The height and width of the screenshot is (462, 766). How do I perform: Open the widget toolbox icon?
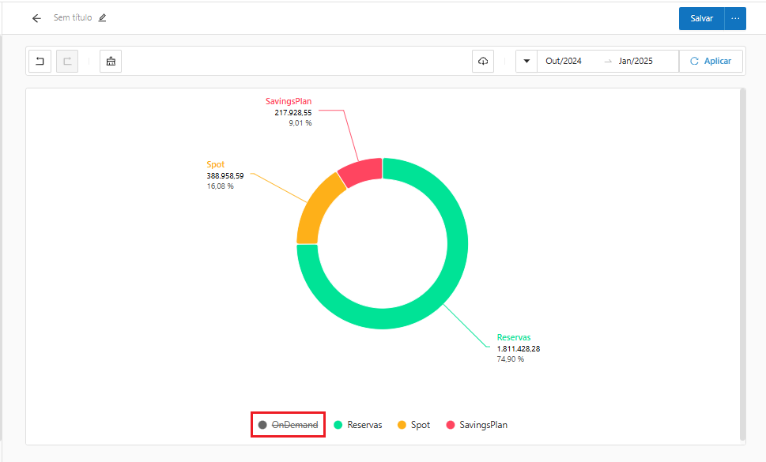111,62
